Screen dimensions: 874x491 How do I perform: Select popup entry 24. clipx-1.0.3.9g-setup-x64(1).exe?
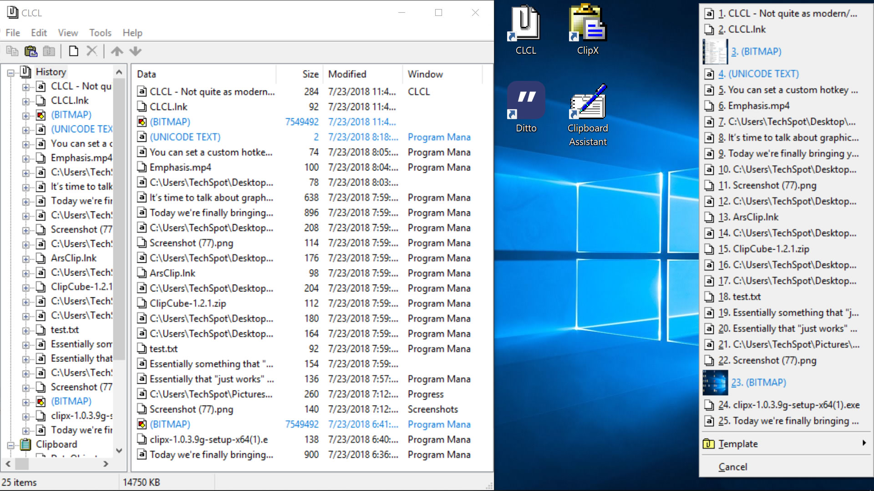(x=786, y=405)
